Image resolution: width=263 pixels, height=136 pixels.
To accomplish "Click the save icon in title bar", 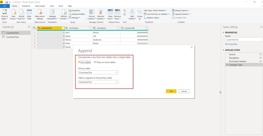I will (7, 2).
